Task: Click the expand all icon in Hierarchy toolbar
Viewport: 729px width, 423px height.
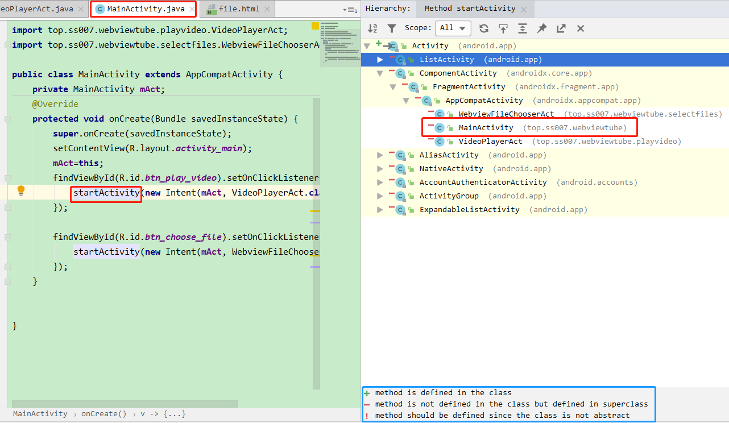Action: click(523, 28)
